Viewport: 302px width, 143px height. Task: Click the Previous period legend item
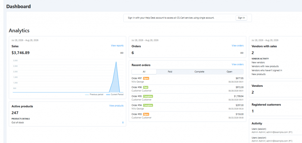coord(94,94)
